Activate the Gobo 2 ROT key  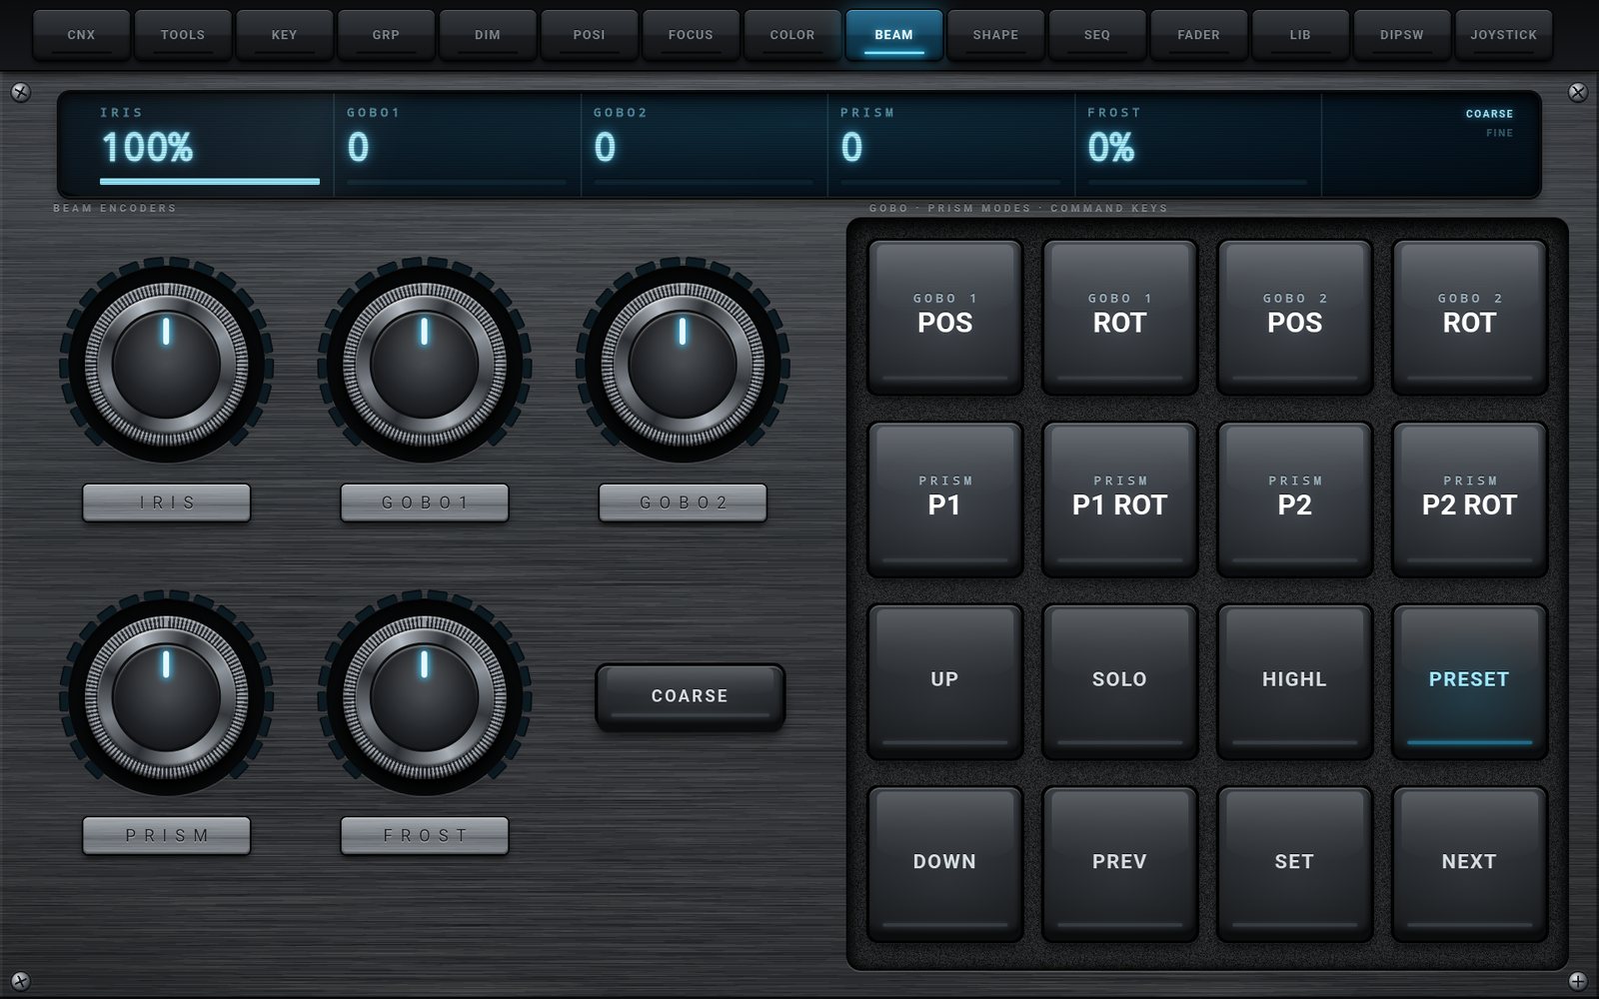point(1469,316)
